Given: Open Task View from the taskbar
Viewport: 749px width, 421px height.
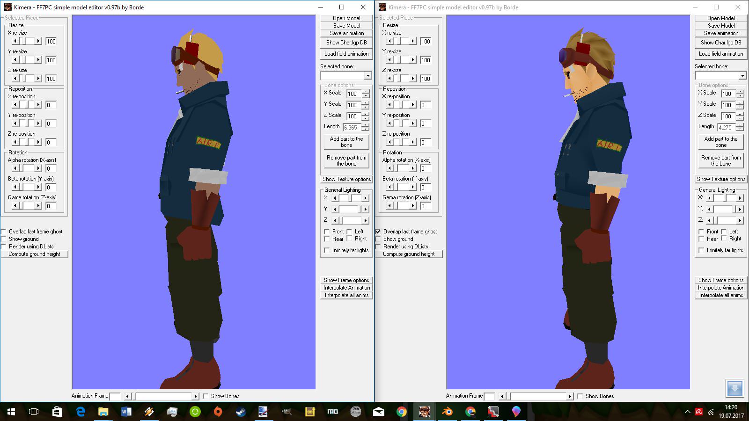Looking at the screenshot, I should [x=34, y=412].
